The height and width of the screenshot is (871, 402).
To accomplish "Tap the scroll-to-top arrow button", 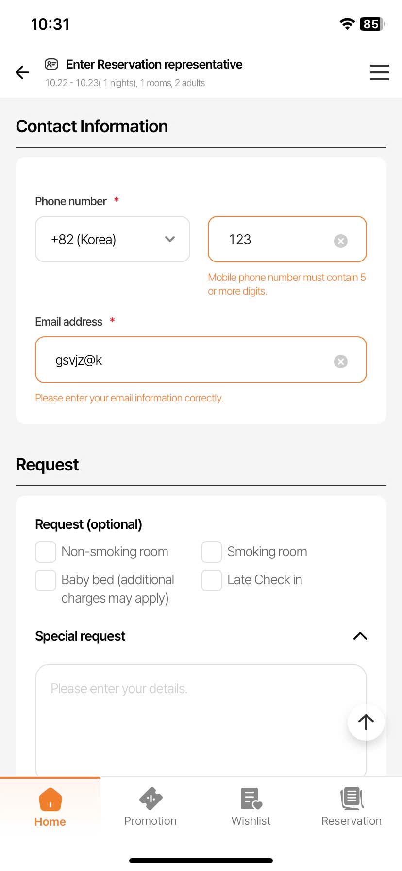I will [366, 722].
